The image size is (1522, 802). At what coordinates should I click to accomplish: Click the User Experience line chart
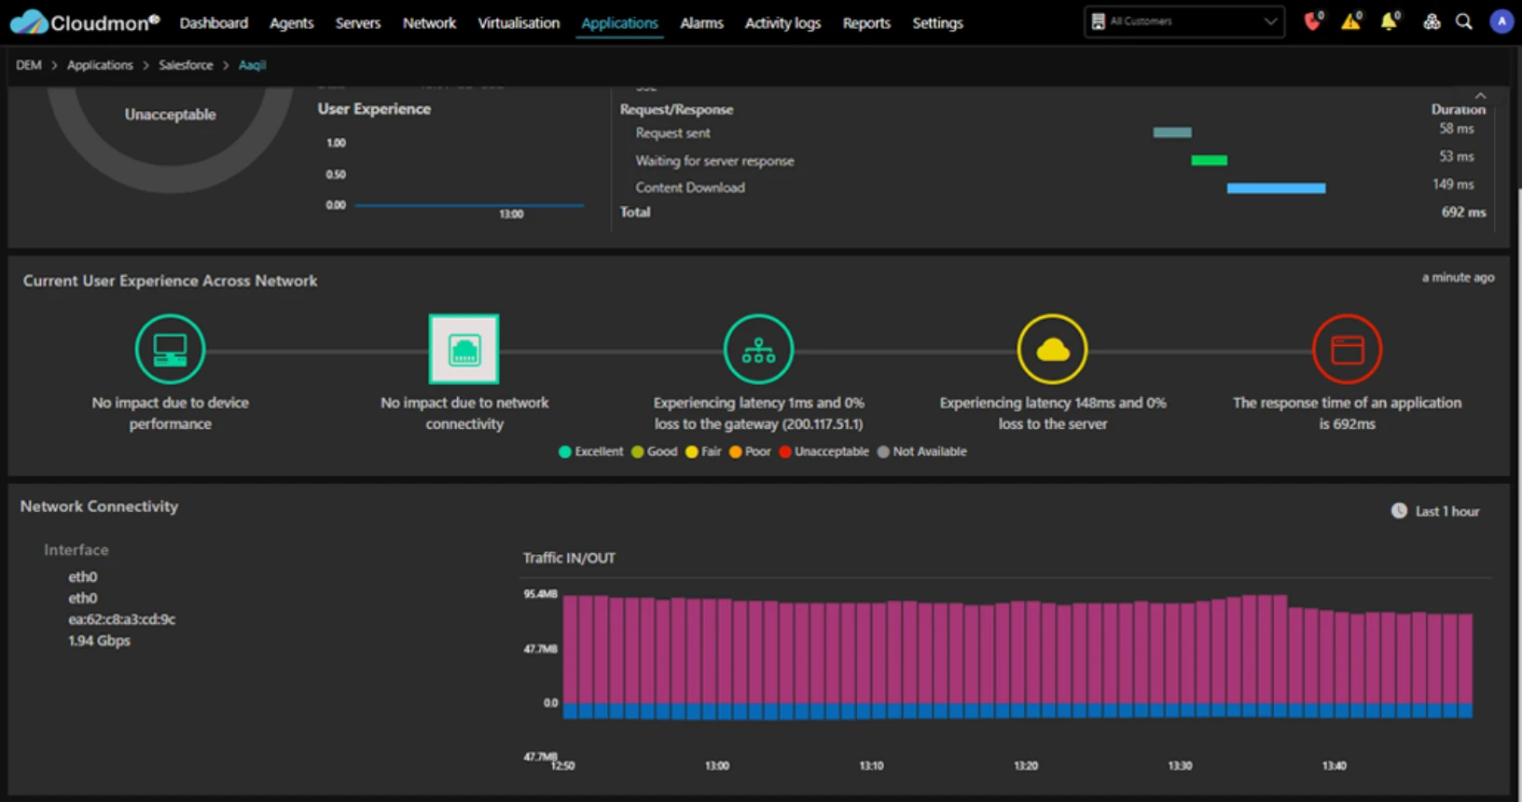pyautogui.click(x=457, y=177)
